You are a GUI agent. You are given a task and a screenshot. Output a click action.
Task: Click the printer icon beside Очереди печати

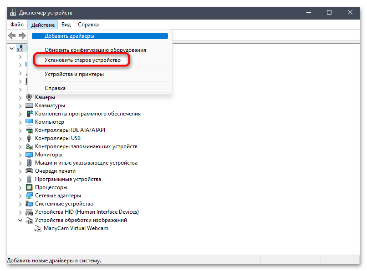tap(29, 171)
